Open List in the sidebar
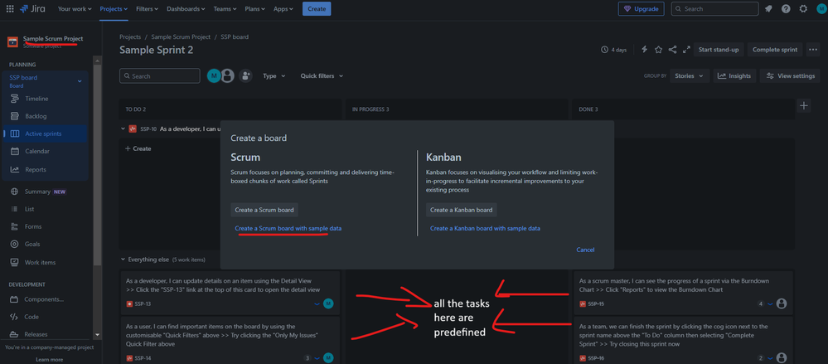 [30, 209]
